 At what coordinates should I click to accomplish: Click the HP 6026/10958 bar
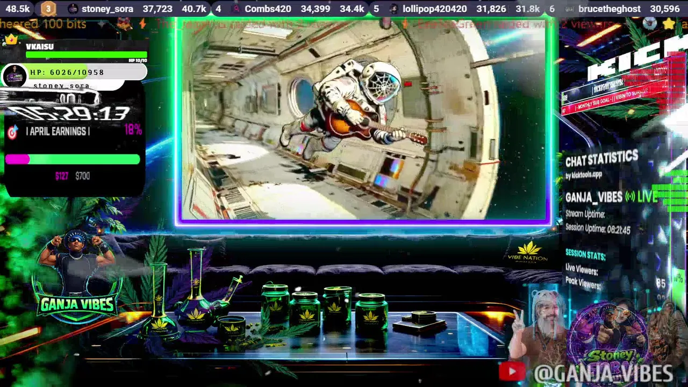point(88,72)
